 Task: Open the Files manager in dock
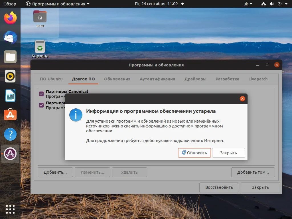pos(10,57)
